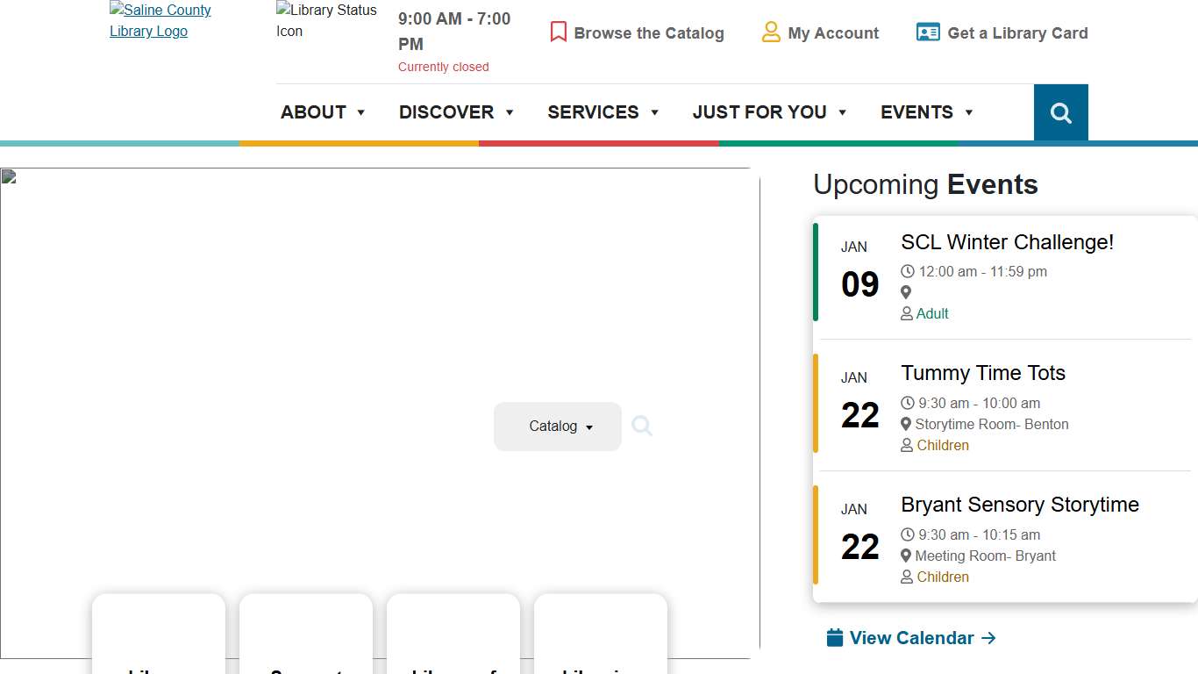The width and height of the screenshot is (1198, 674).
Task: Open the Tummy Time Tots event
Action: click(982, 373)
